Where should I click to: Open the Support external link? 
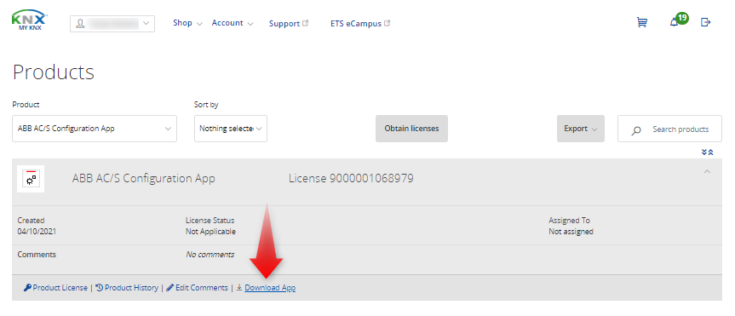click(x=289, y=24)
